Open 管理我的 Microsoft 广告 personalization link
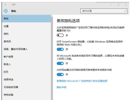Screen dimensions: 130x100 (82, 81)
